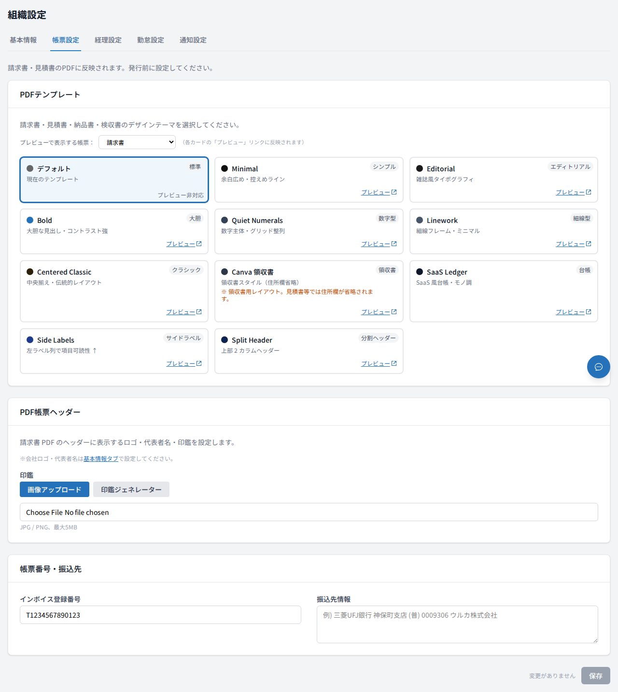Follow the 基本情報タブ link
Image resolution: width=618 pixels, height=692 pixels.
coord(101,459)
